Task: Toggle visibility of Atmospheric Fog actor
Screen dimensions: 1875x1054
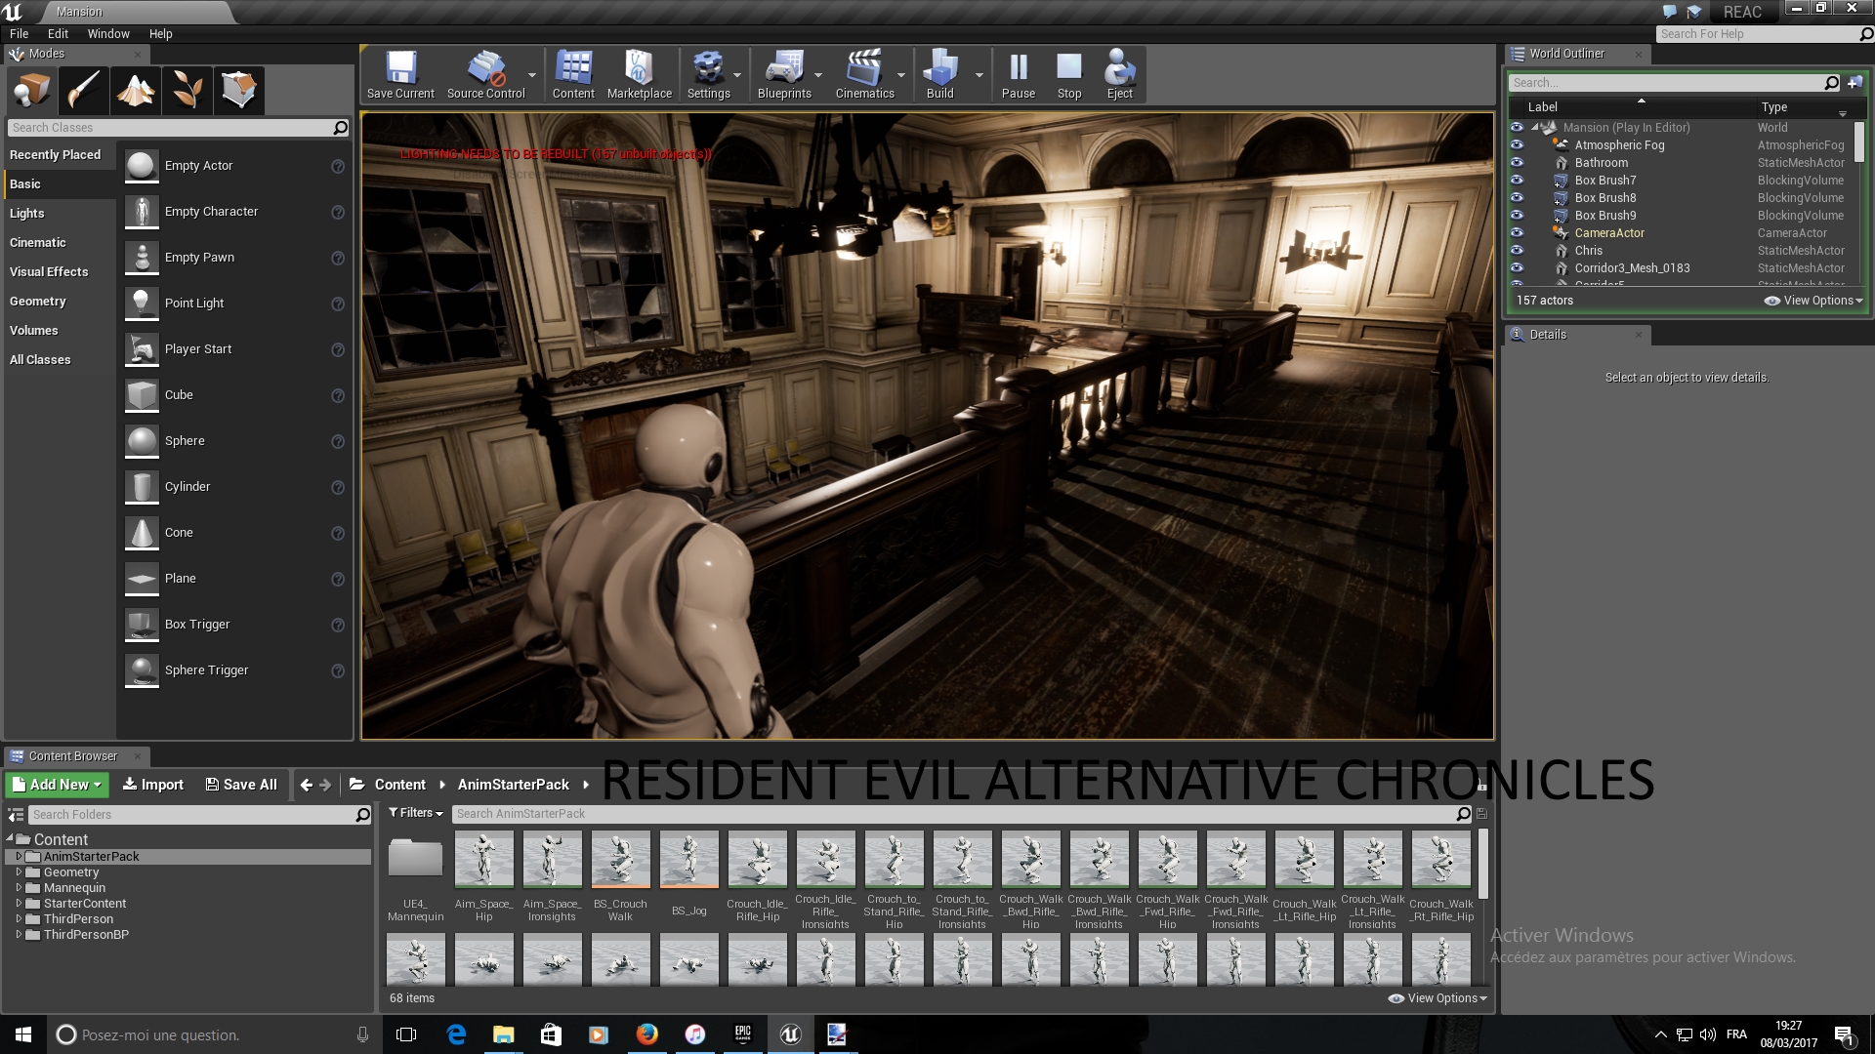Action: point(1517,144)
